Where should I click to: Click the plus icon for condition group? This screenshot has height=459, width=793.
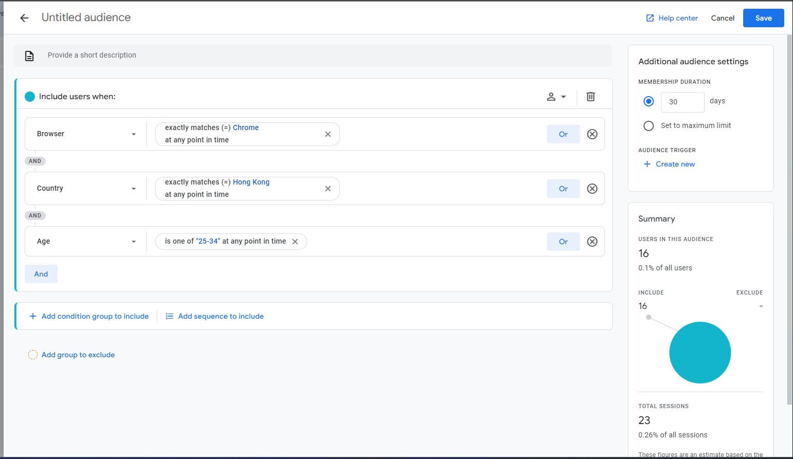tap(33, 316)
